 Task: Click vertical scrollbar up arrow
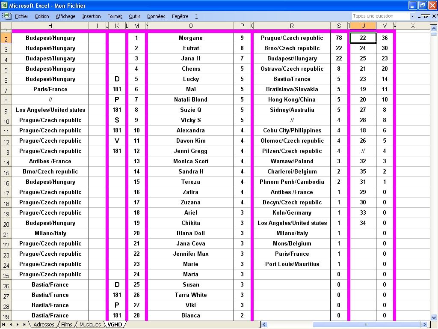tap(434, 28)
